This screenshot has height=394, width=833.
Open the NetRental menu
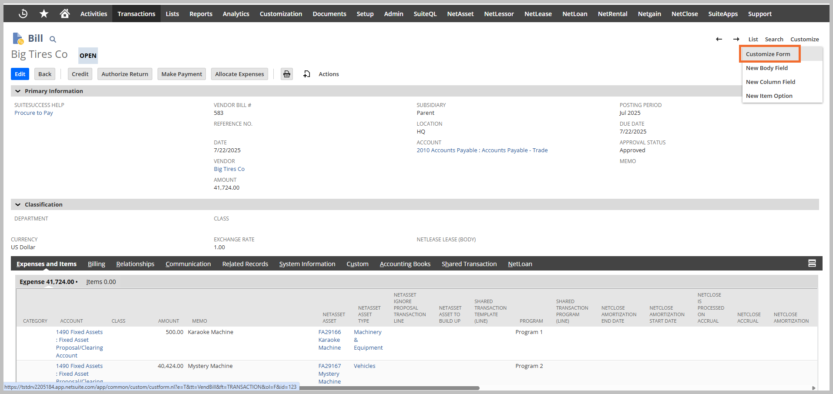coord(613,14)
